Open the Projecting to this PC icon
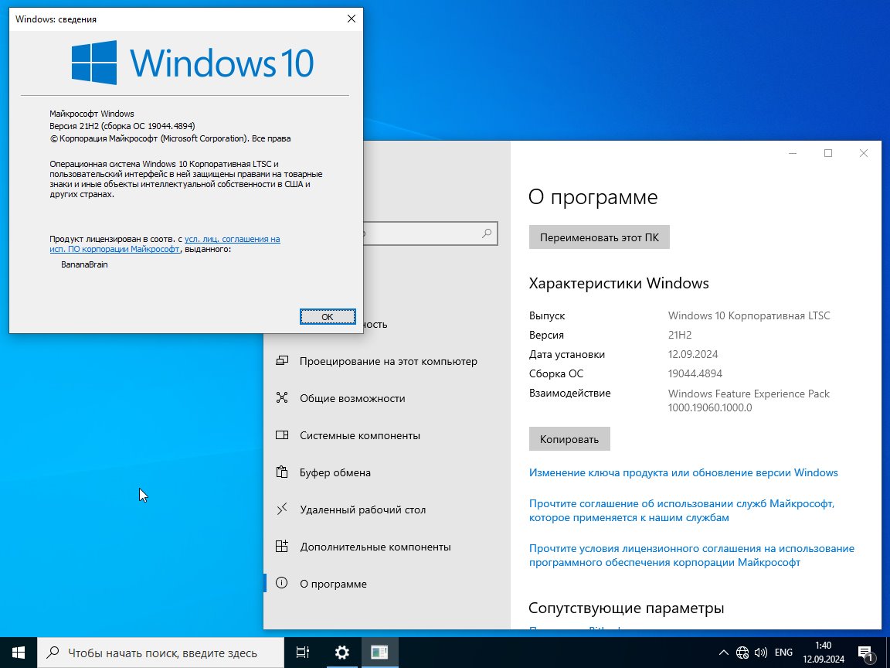The image size is (890, 668). click(281, 361)
